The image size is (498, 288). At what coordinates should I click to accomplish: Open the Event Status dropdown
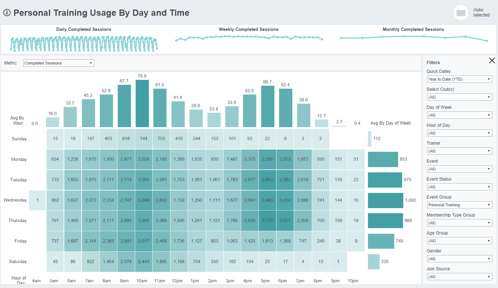click(459, 187)
